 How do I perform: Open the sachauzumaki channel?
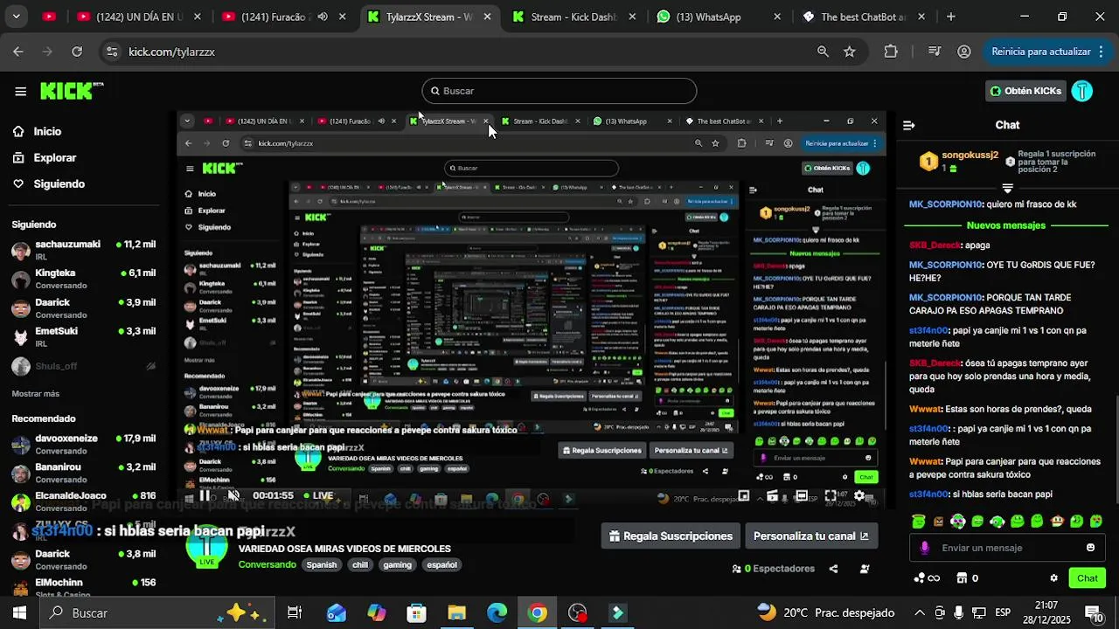click(x=83, y=250)
